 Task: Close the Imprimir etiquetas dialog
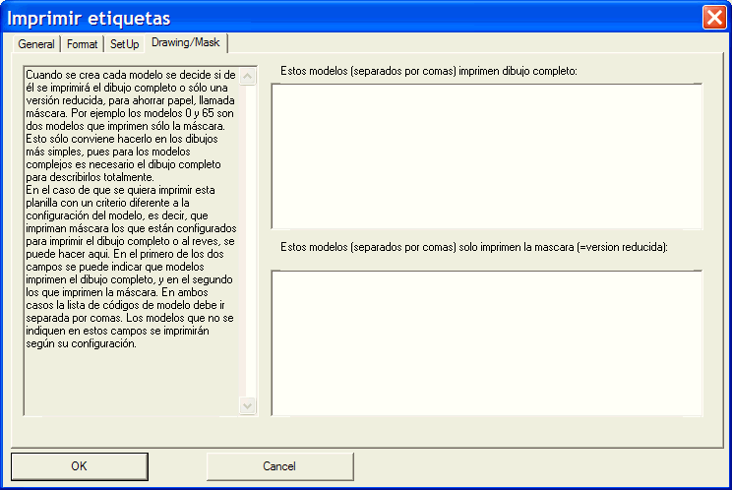[x=714, y=17]
